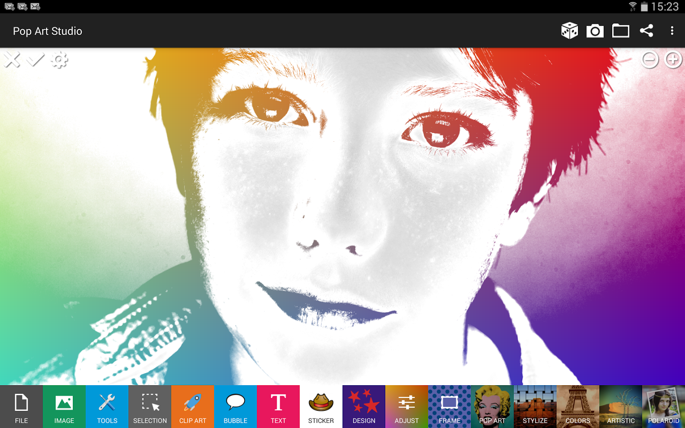
Task: Add a speech BUBBLE
Action: pyautogui.click(x=235, y=407)
